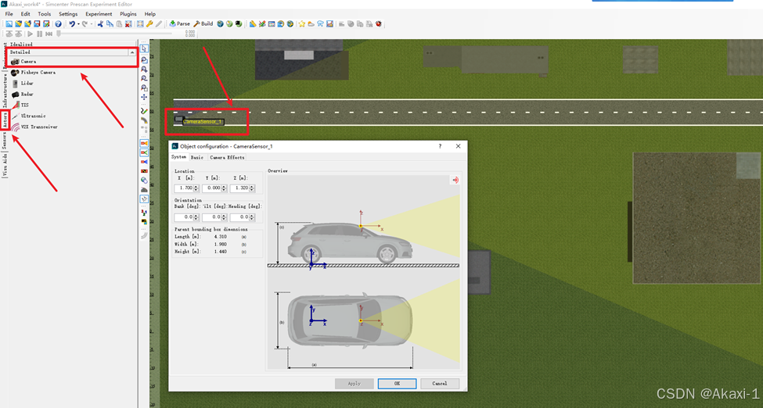Viewport: 763px width, 408px height.
Task: Open the Sensors side tab
Action: point(5,141)
